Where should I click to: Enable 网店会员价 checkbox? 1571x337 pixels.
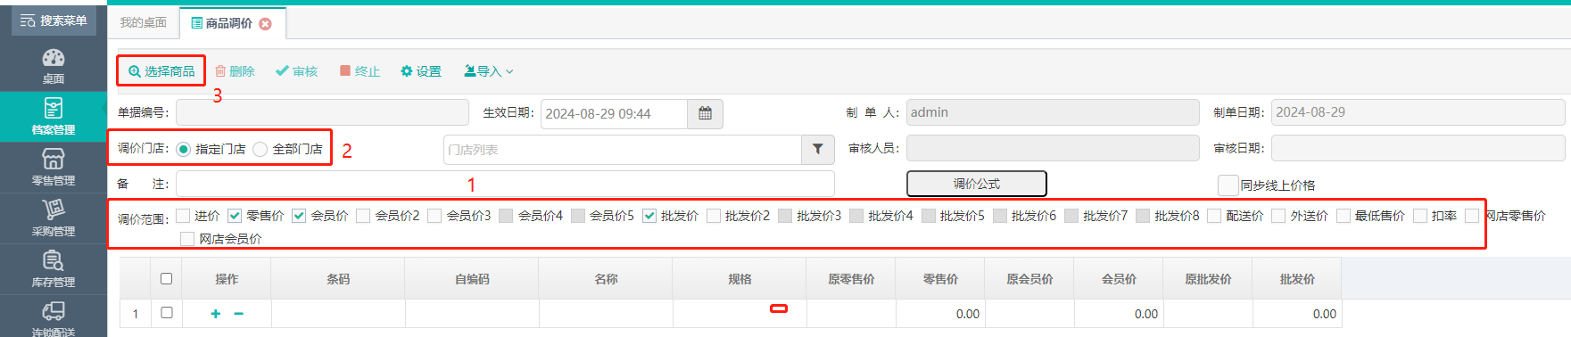[x=187, y=239]
